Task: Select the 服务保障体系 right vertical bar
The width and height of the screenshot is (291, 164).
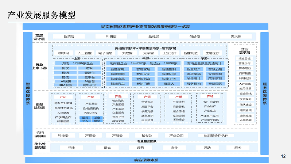Action: pyautogui.click(x=265, y=94)
